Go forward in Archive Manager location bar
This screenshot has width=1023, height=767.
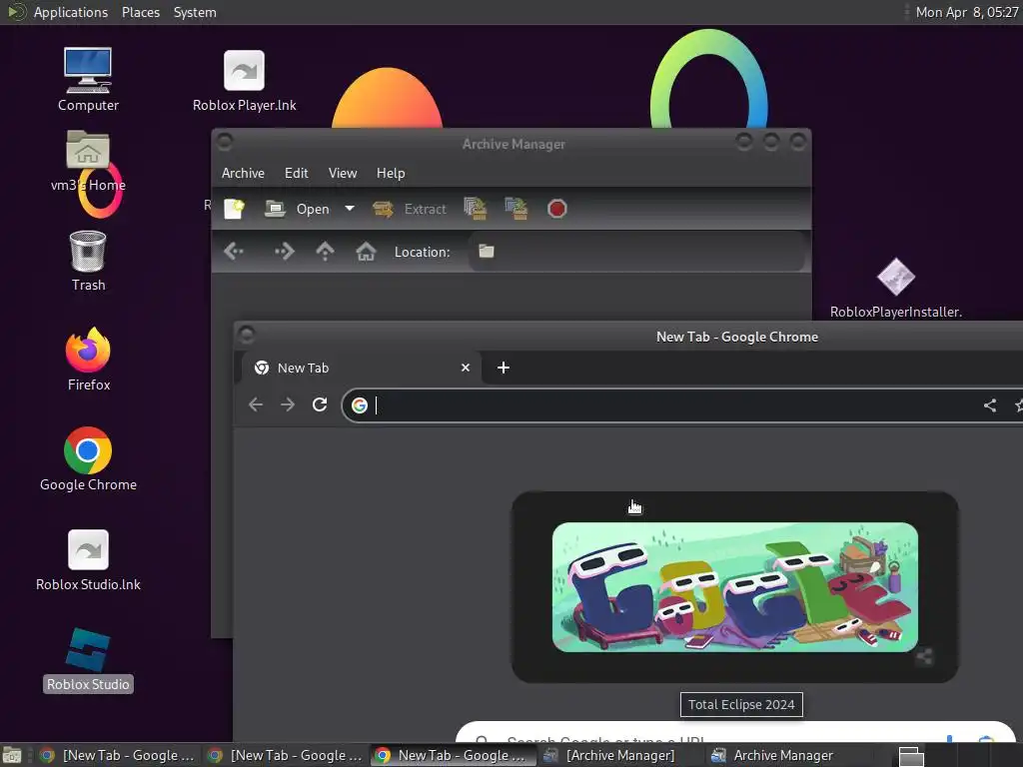click(x=285, y=251)
